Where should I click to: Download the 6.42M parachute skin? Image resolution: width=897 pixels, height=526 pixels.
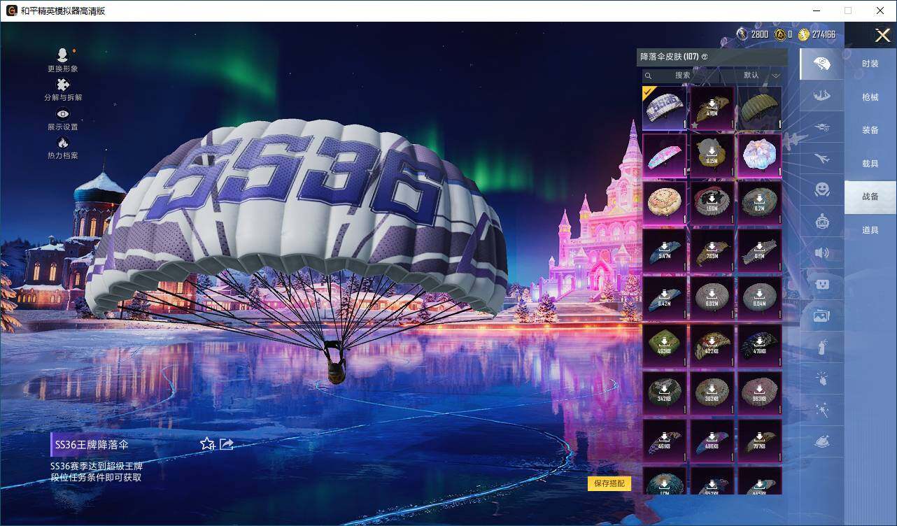tap(665, 299)
